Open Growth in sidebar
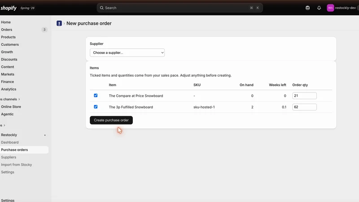The width and height of the screenshot is (359, 202). click(x=7, y=52)
